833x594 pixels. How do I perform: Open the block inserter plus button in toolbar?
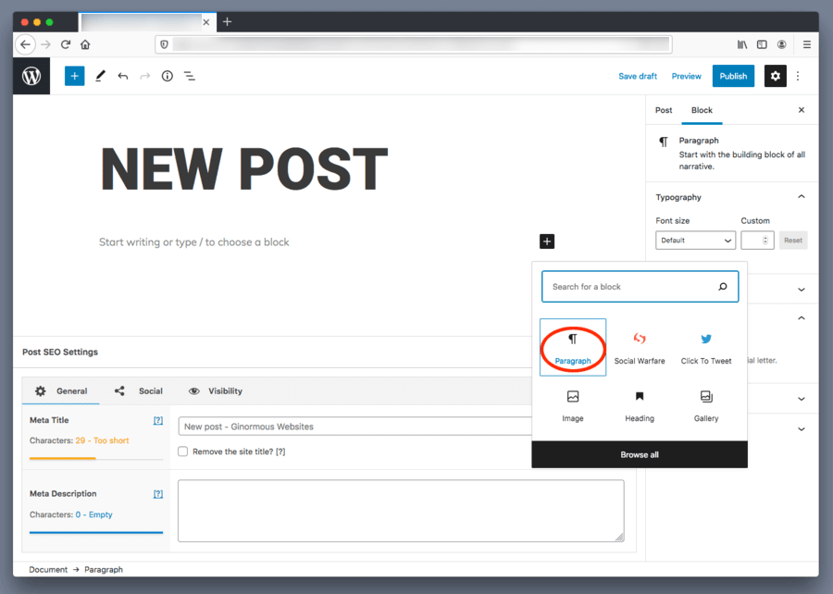pos(74,77)
